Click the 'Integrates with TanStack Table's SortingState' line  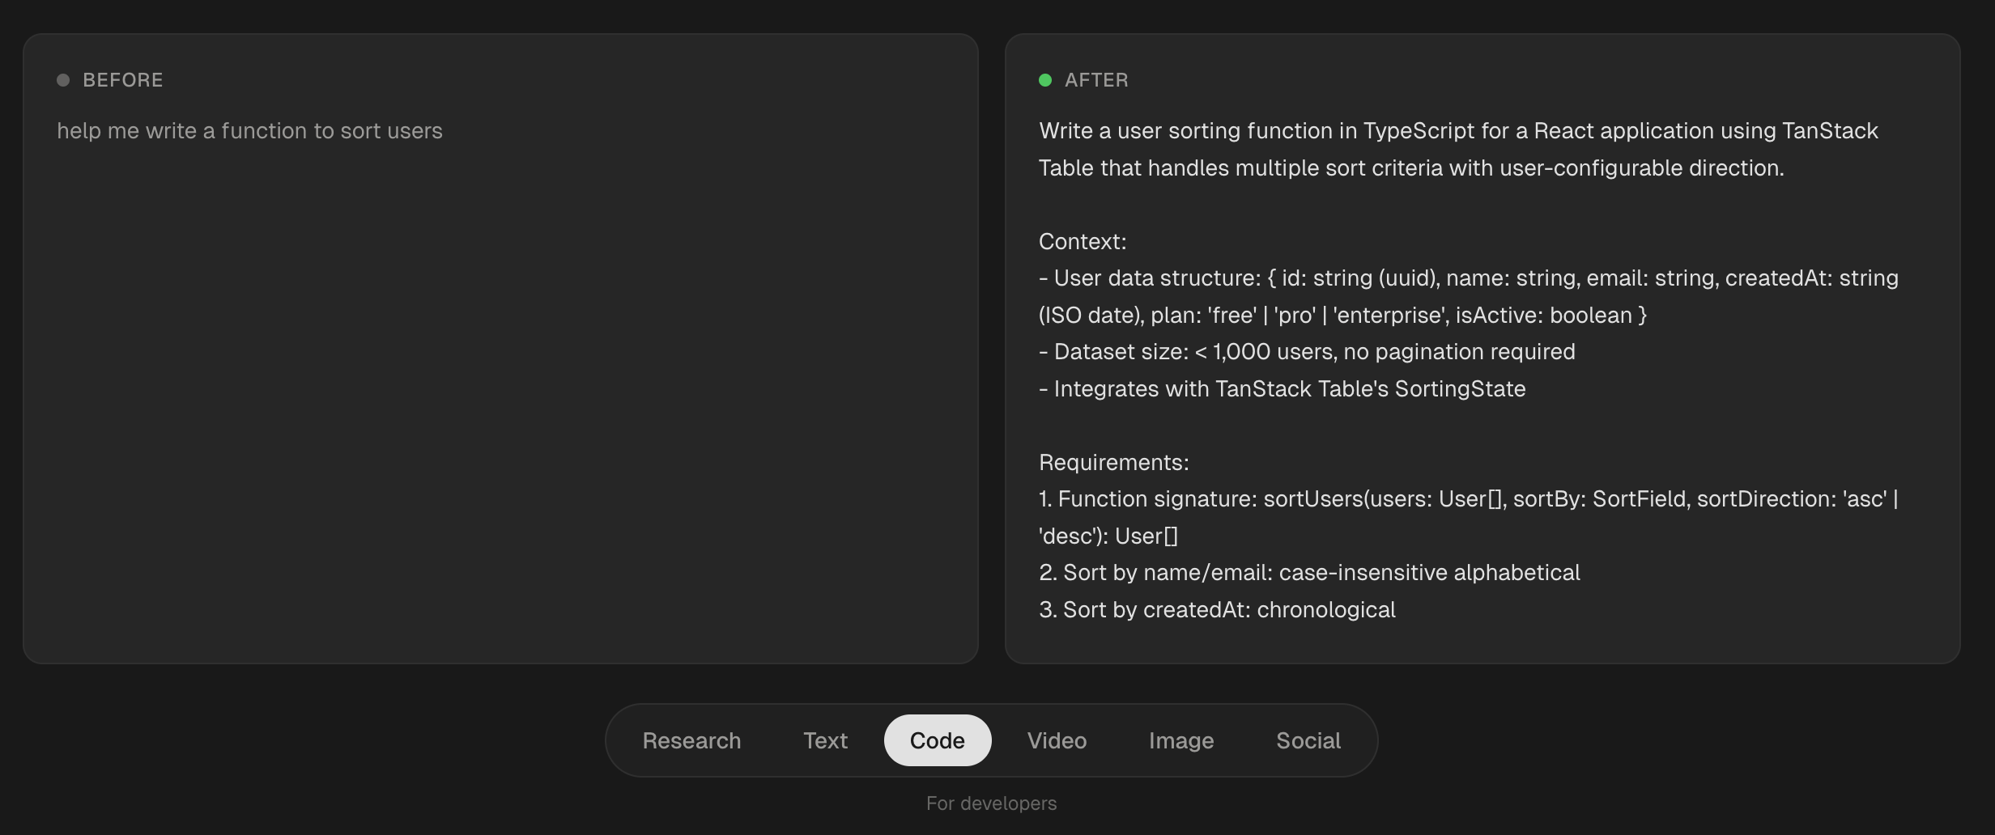1282,389
